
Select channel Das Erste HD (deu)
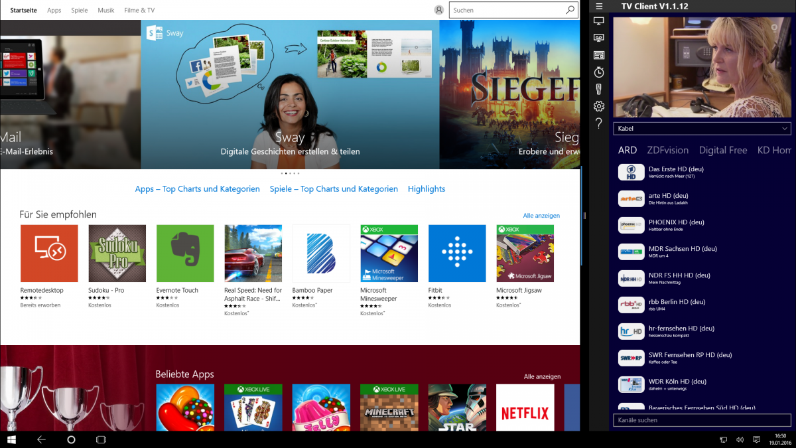click(x=702, y=173)
